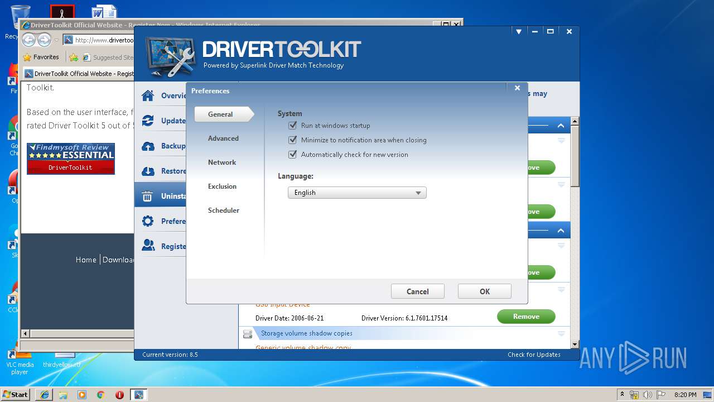Select the DriverToolkit taskbar button

tap(138, 395)
